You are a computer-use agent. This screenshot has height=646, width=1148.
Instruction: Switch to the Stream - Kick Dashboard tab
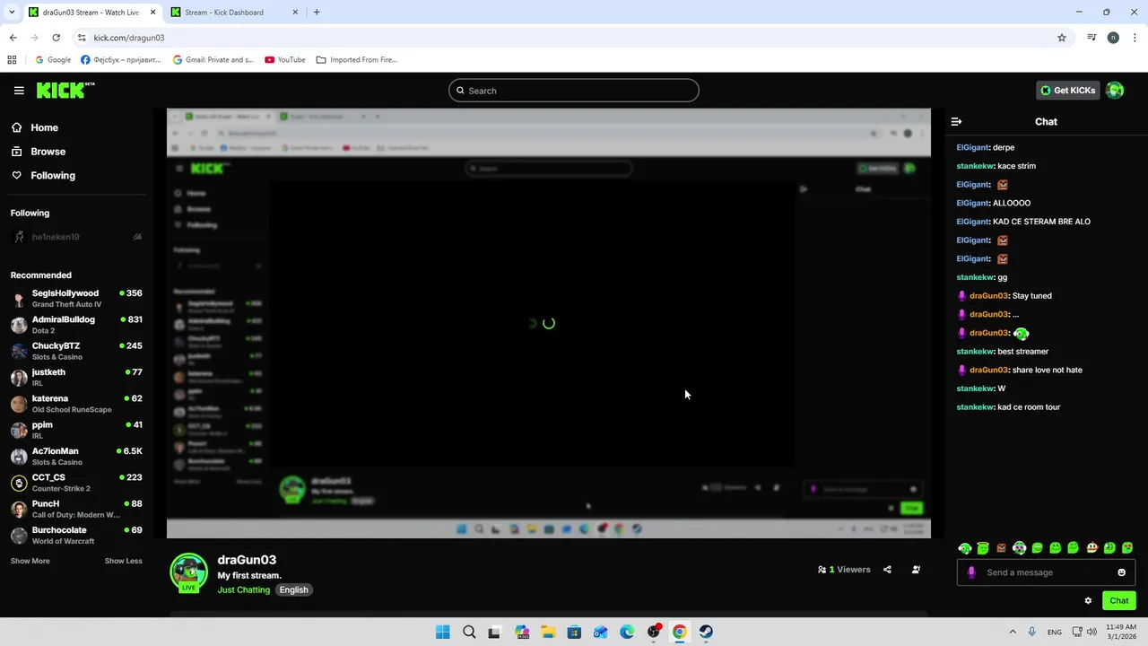coord(235,13)
